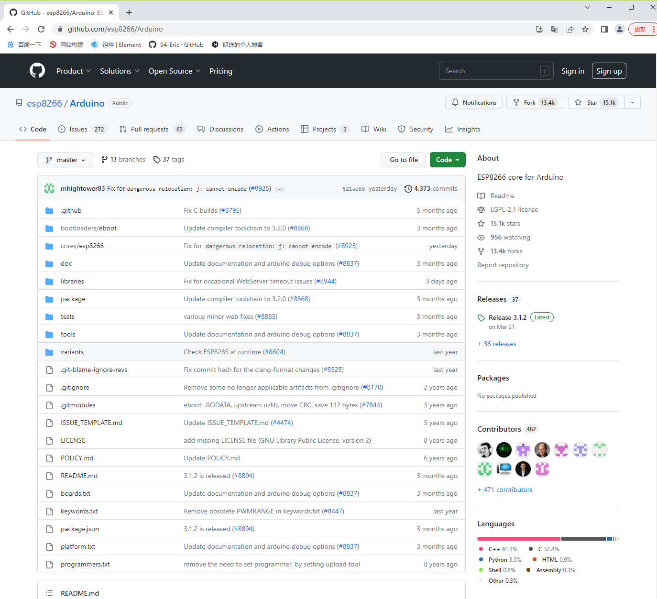The height and width of the screenshot is (599, 657).
Task: Click the share page icon in address bar
Action: coord(570,29)
